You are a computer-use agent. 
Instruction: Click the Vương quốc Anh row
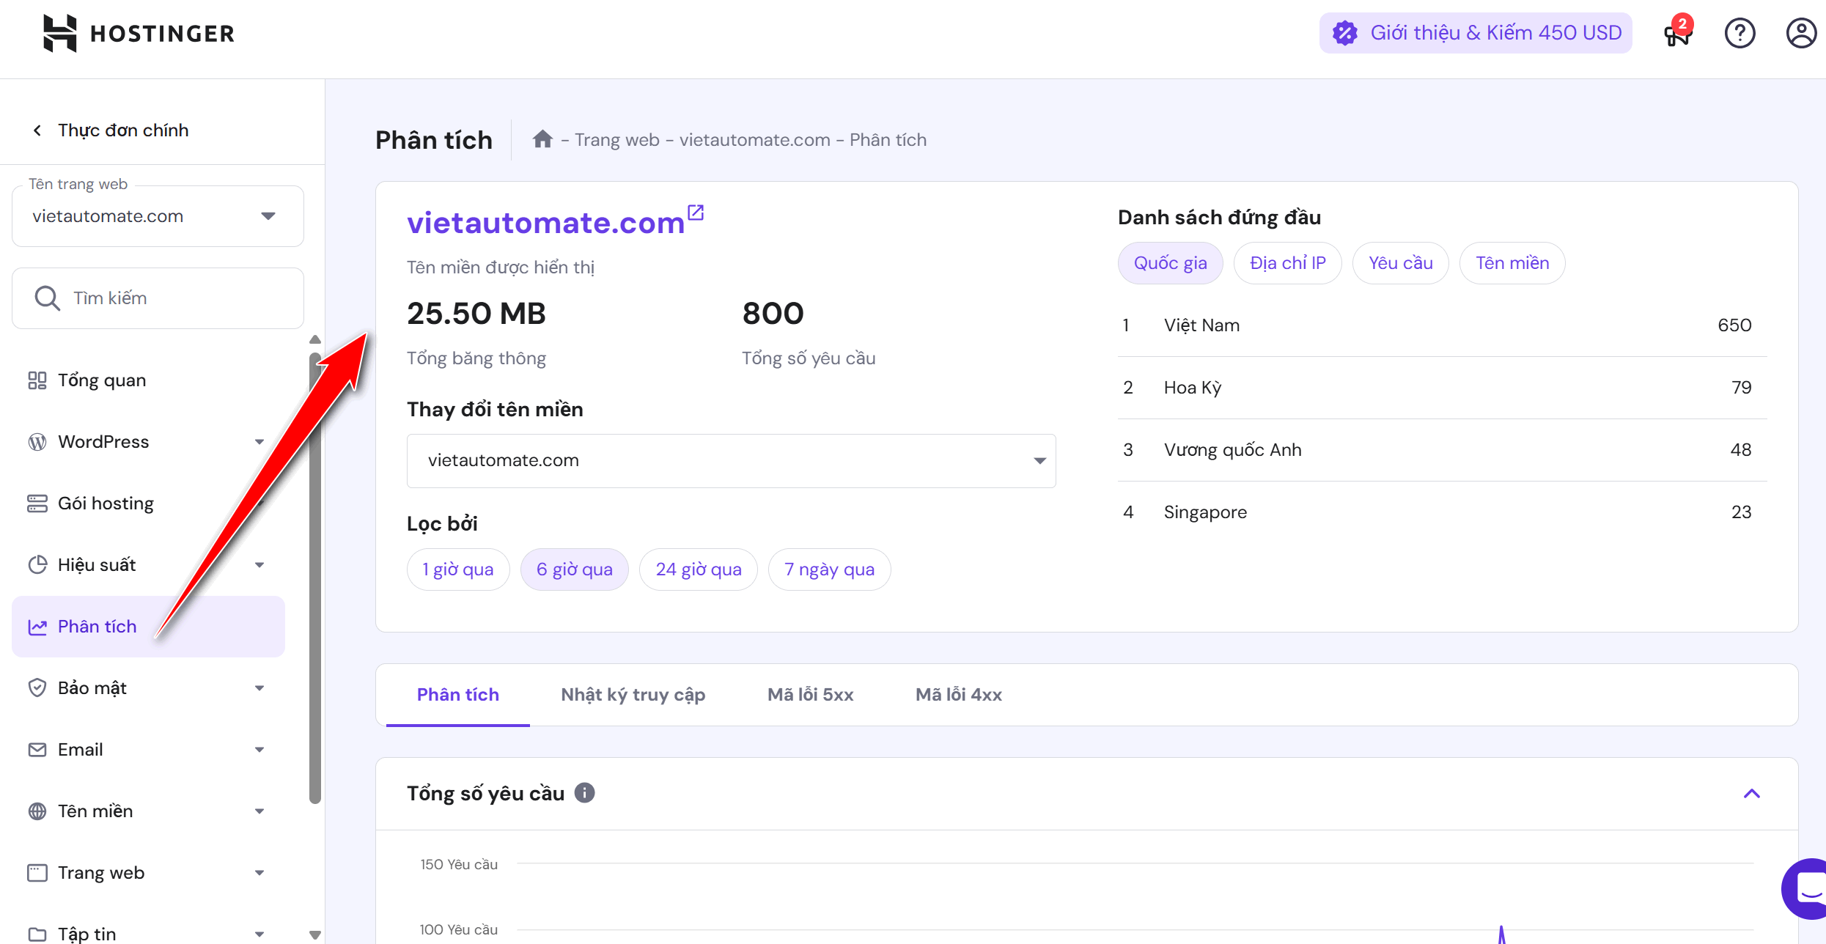pos(1442,450)
